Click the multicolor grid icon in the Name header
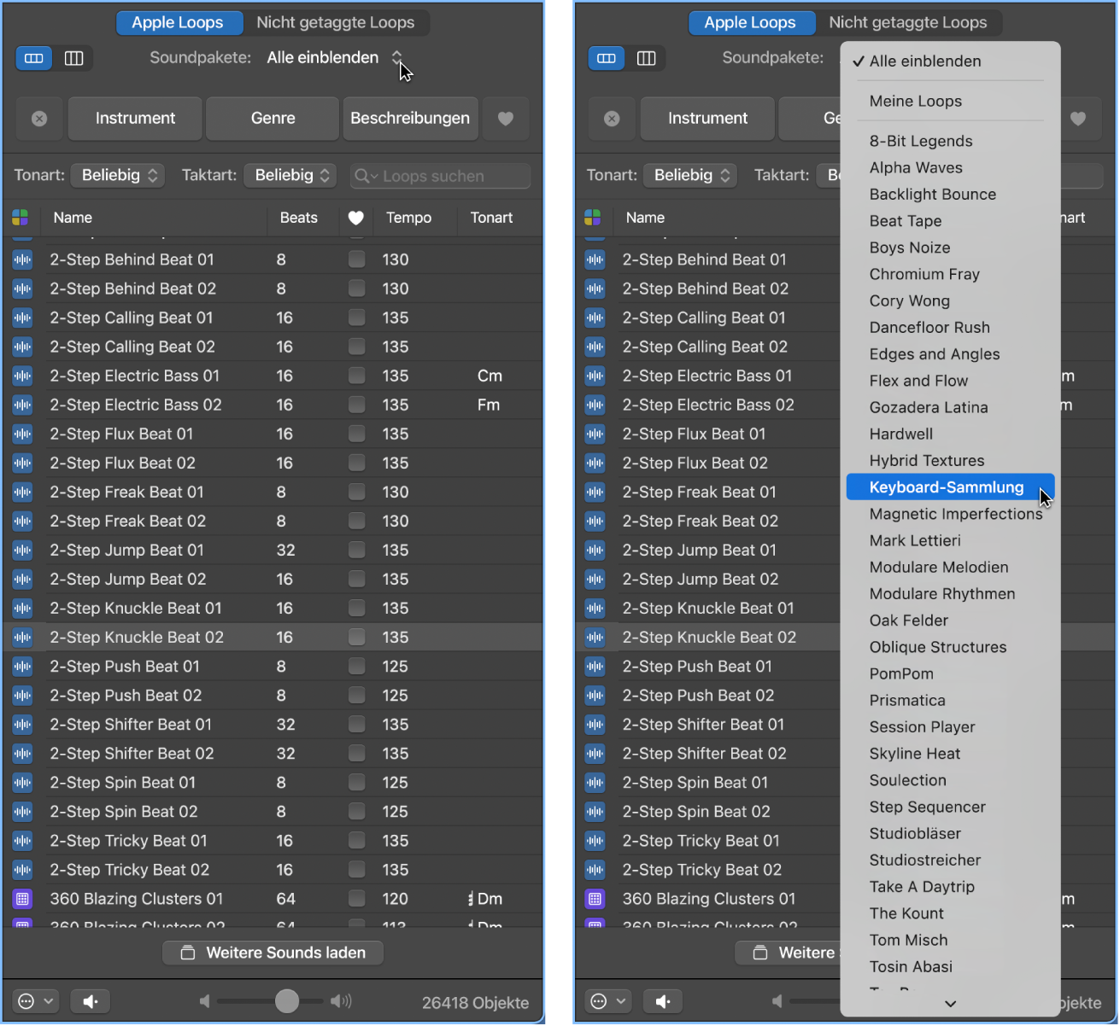 click(x=20, y=218)
